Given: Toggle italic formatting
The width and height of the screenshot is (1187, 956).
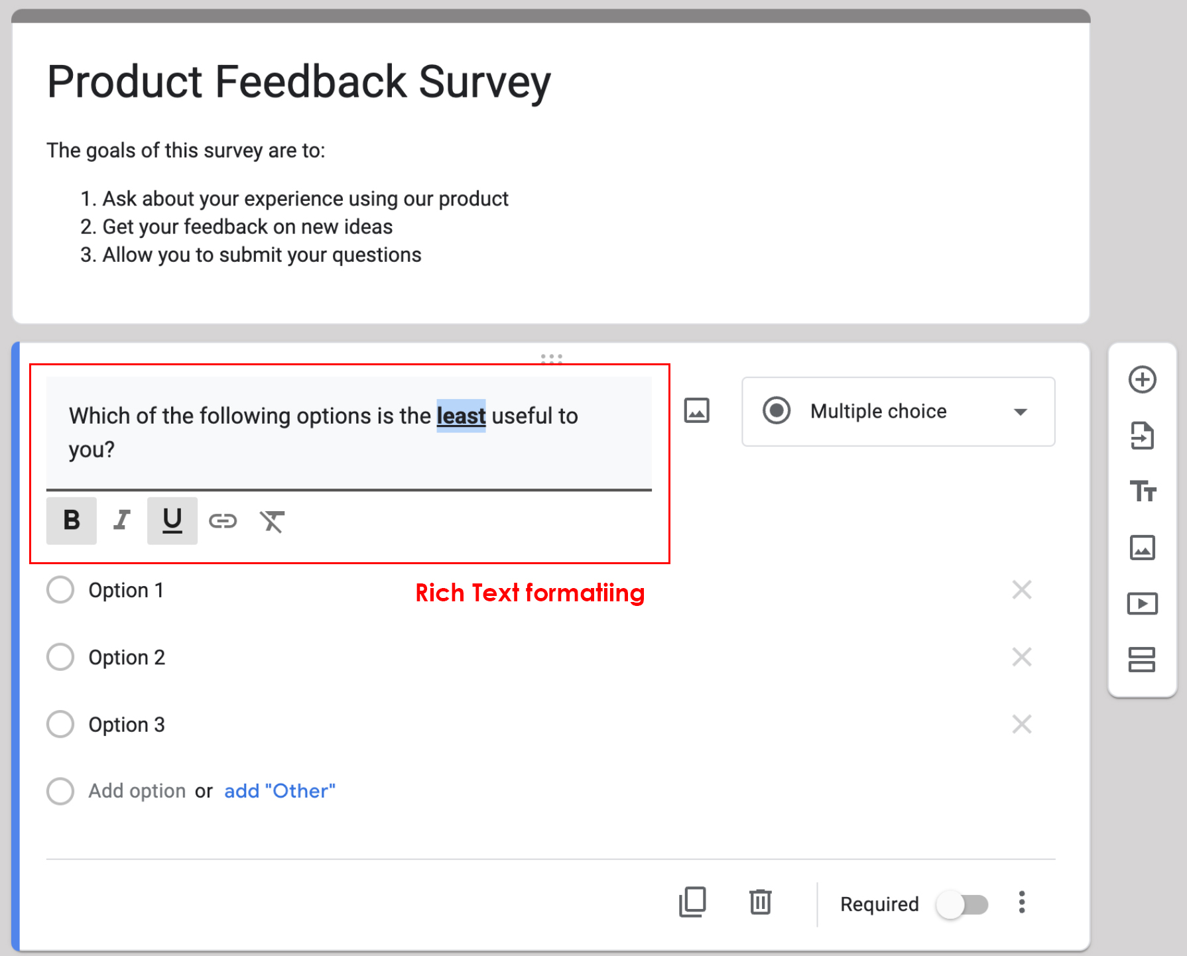Looking at the screenshot, I should pyautogui.click(x=121, y=520).
